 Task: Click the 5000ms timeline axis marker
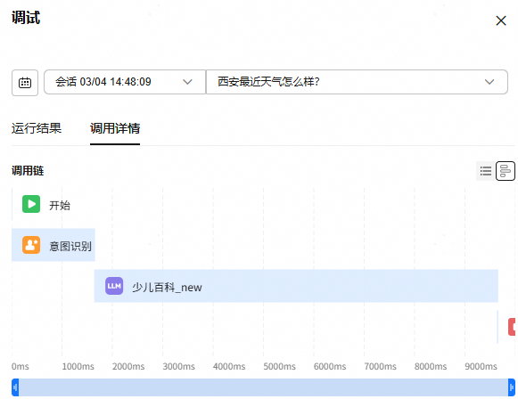[279, 367]
